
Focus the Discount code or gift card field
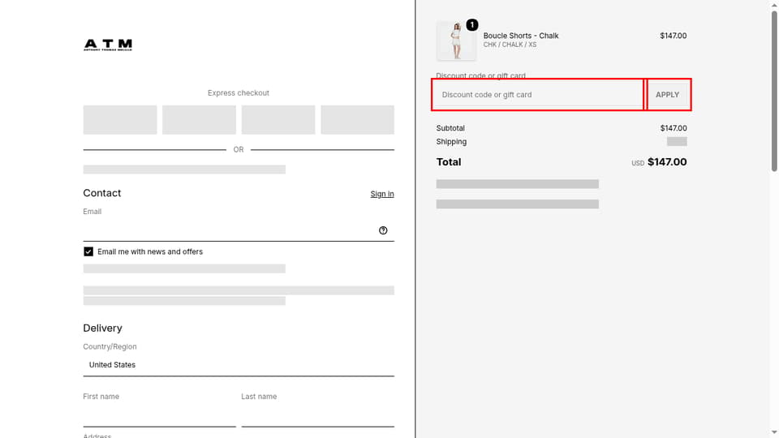click(x=537, y=94)
